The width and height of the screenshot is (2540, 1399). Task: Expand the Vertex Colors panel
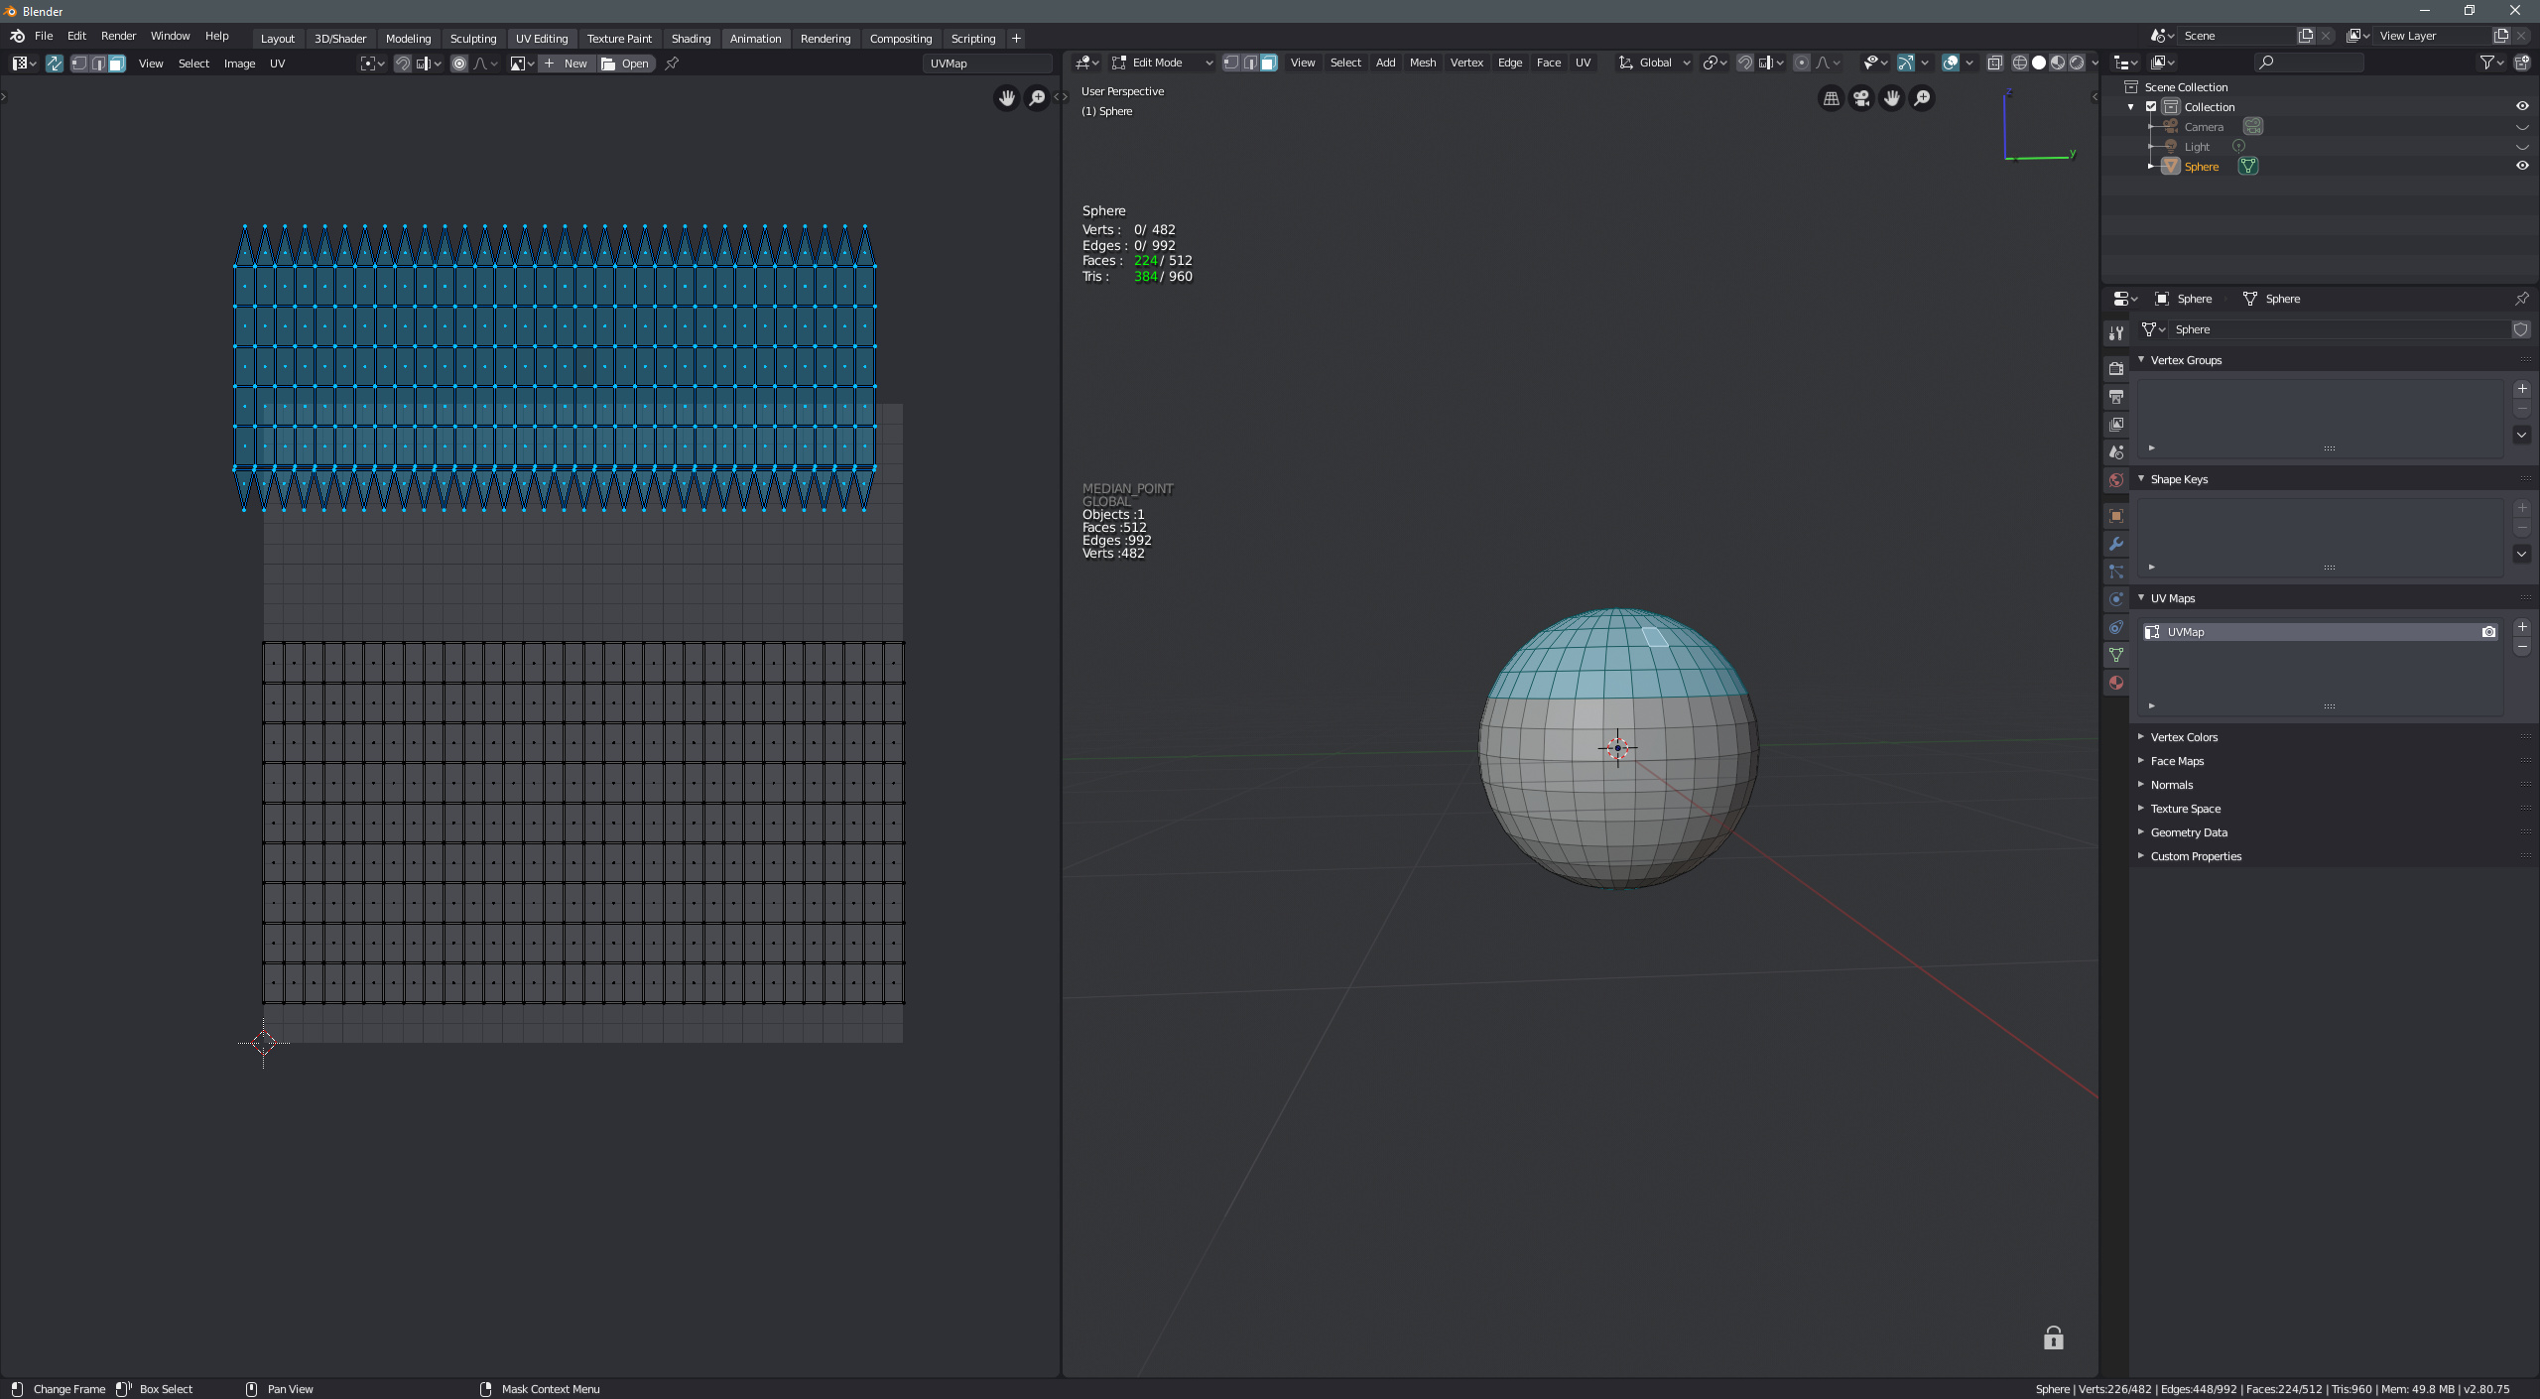(x=2141, y=737)
